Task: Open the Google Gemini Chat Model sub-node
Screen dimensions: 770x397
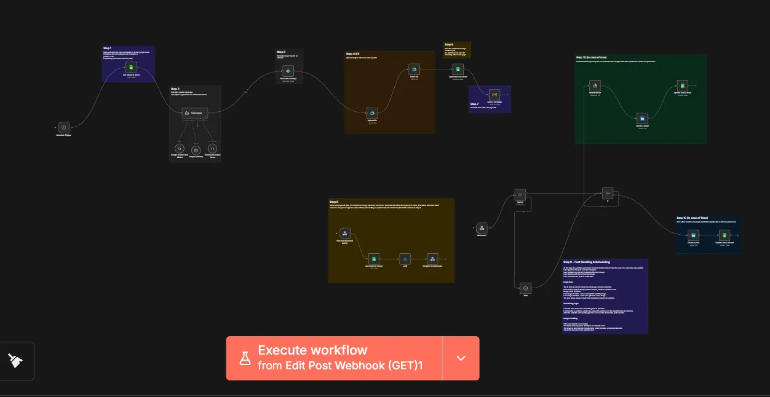Action: point(180,149)
